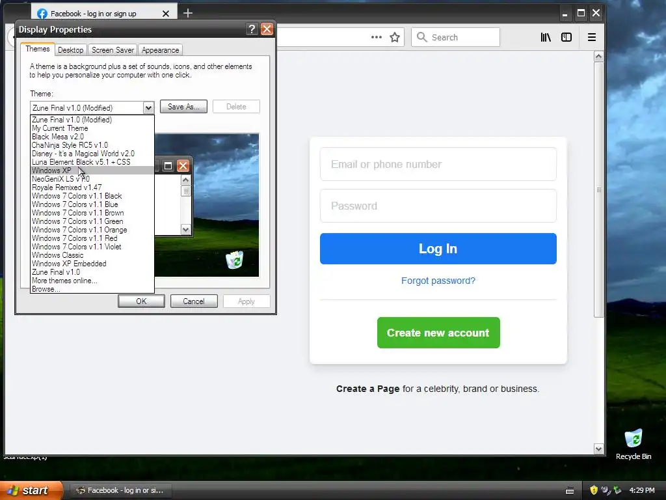Image resolution: width=666 pixels, height=500 pixels.
Task: Select Windows 7 Colors v1.1 Orange
Action: [92, 230]
